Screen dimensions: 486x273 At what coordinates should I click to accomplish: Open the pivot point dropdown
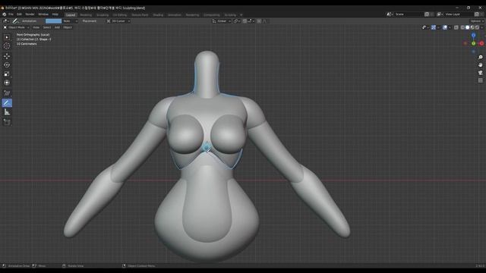[237, 21]
